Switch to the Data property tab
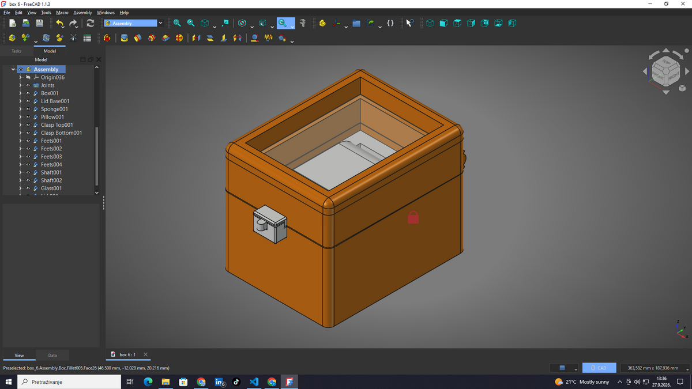 [52, 356]
